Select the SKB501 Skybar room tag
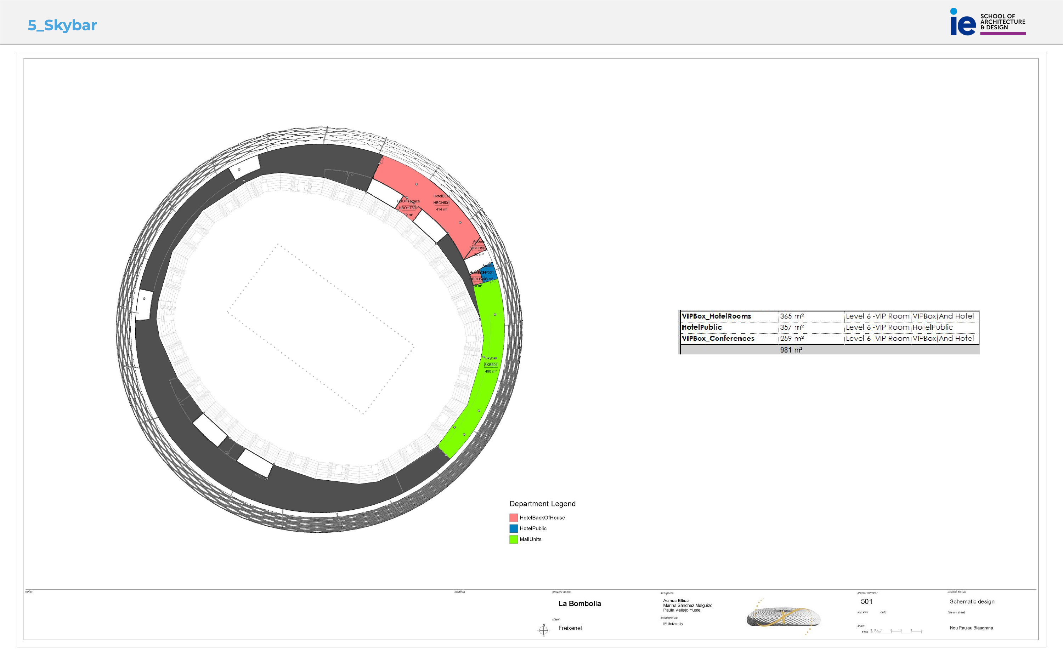The height and width of the screenshot is (664, 1063). tap(491, 365)
